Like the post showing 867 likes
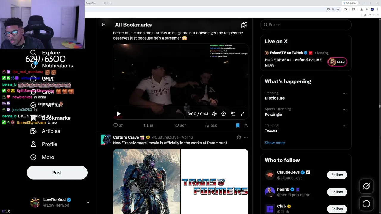 tap(180, 125)
